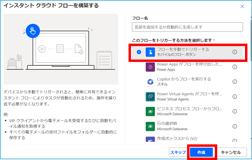Open info for 作成ボックスから (V2) trigger
The image size is (252, 160).
click(235, 140)
